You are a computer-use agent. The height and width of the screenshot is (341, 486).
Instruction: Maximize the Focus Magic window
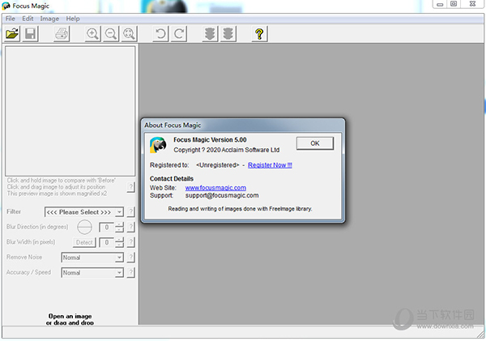click(454, 4)
